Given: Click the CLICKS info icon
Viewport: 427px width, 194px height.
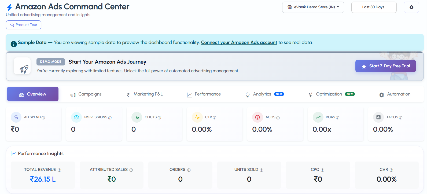Looking at the screenshot, I should [159, 118].
